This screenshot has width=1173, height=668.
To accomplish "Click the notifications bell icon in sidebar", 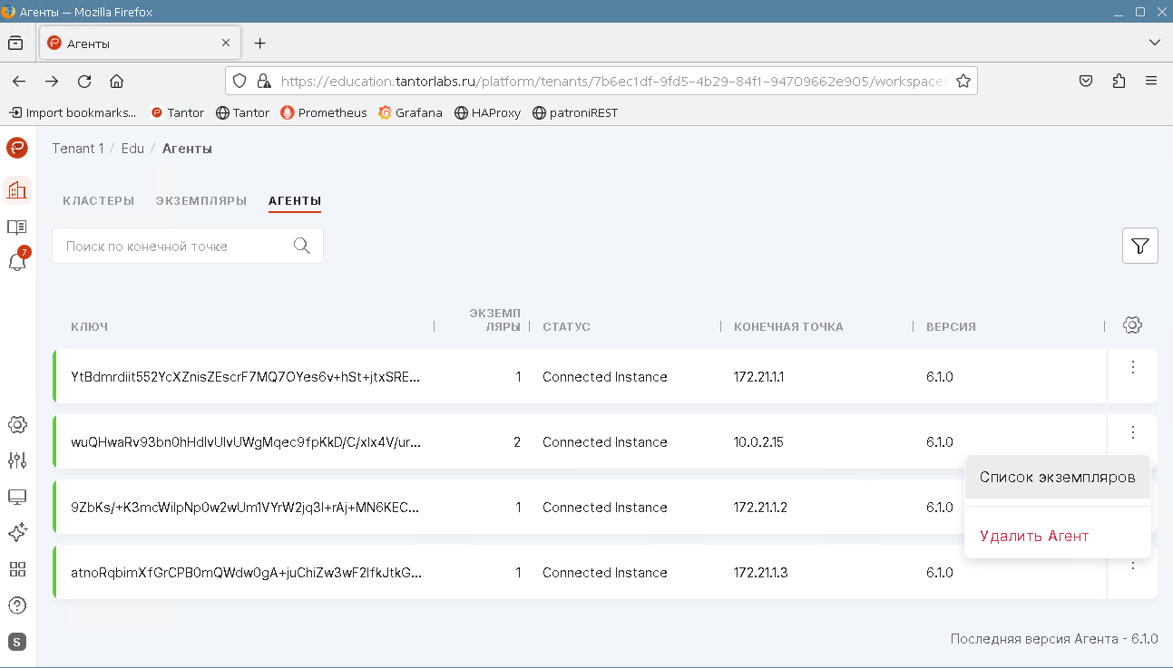I will coord(16,262).
